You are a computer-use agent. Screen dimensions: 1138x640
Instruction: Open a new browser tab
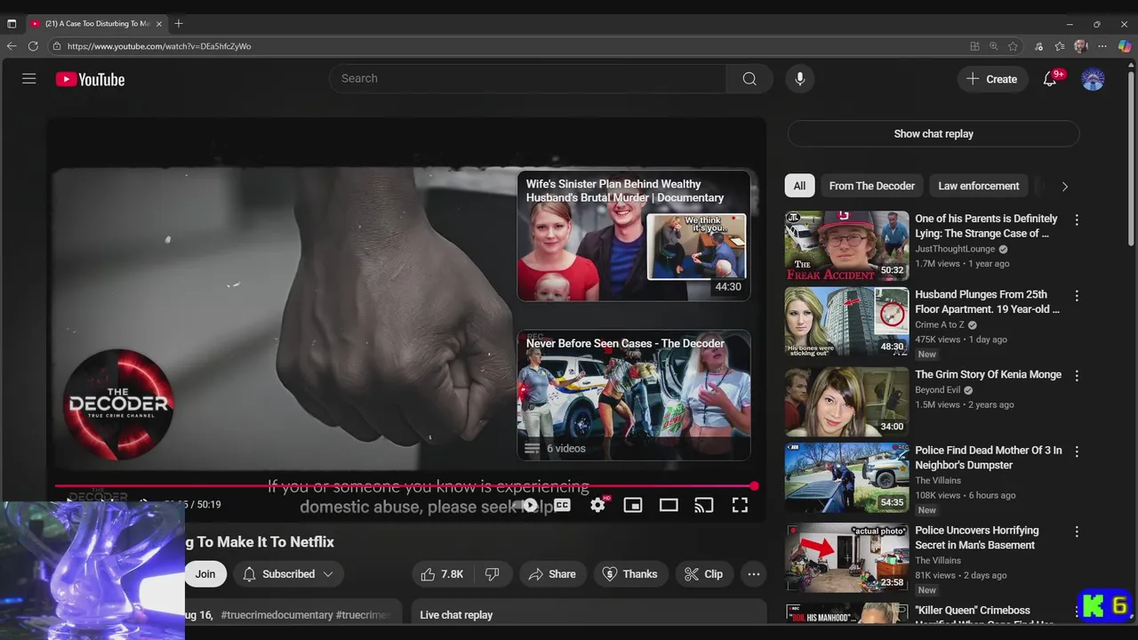point(179,24)
